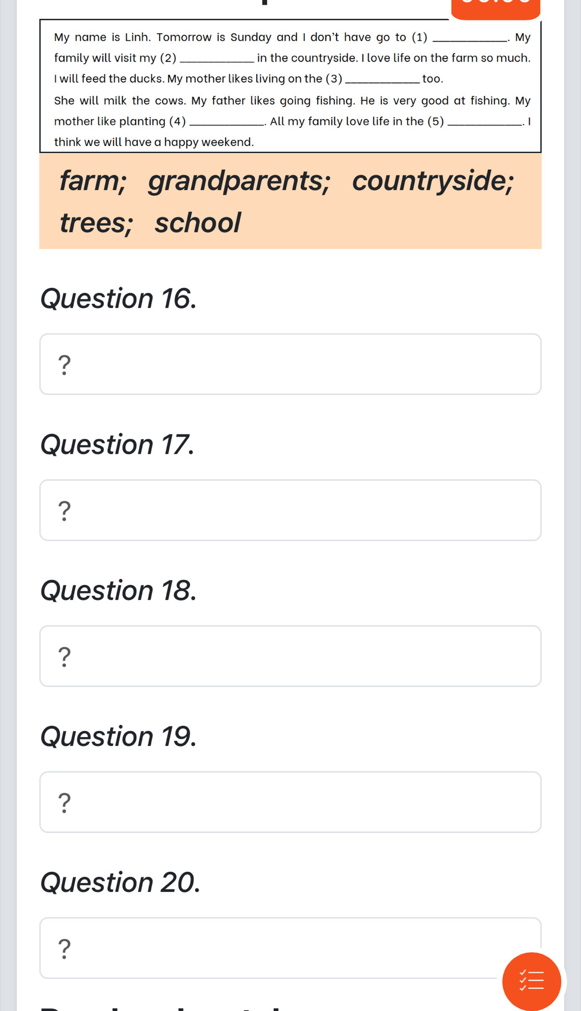
Task: Click the Question 16 answer field
Action: point(290,364)
